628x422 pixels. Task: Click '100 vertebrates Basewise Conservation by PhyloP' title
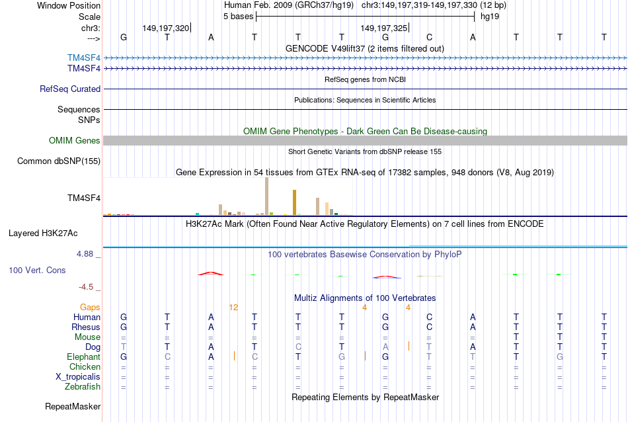tap(365, 254)
